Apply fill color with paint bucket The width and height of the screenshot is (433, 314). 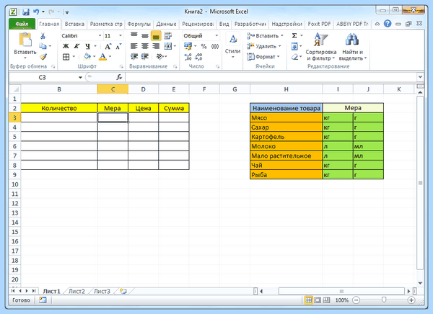point(87,56)
